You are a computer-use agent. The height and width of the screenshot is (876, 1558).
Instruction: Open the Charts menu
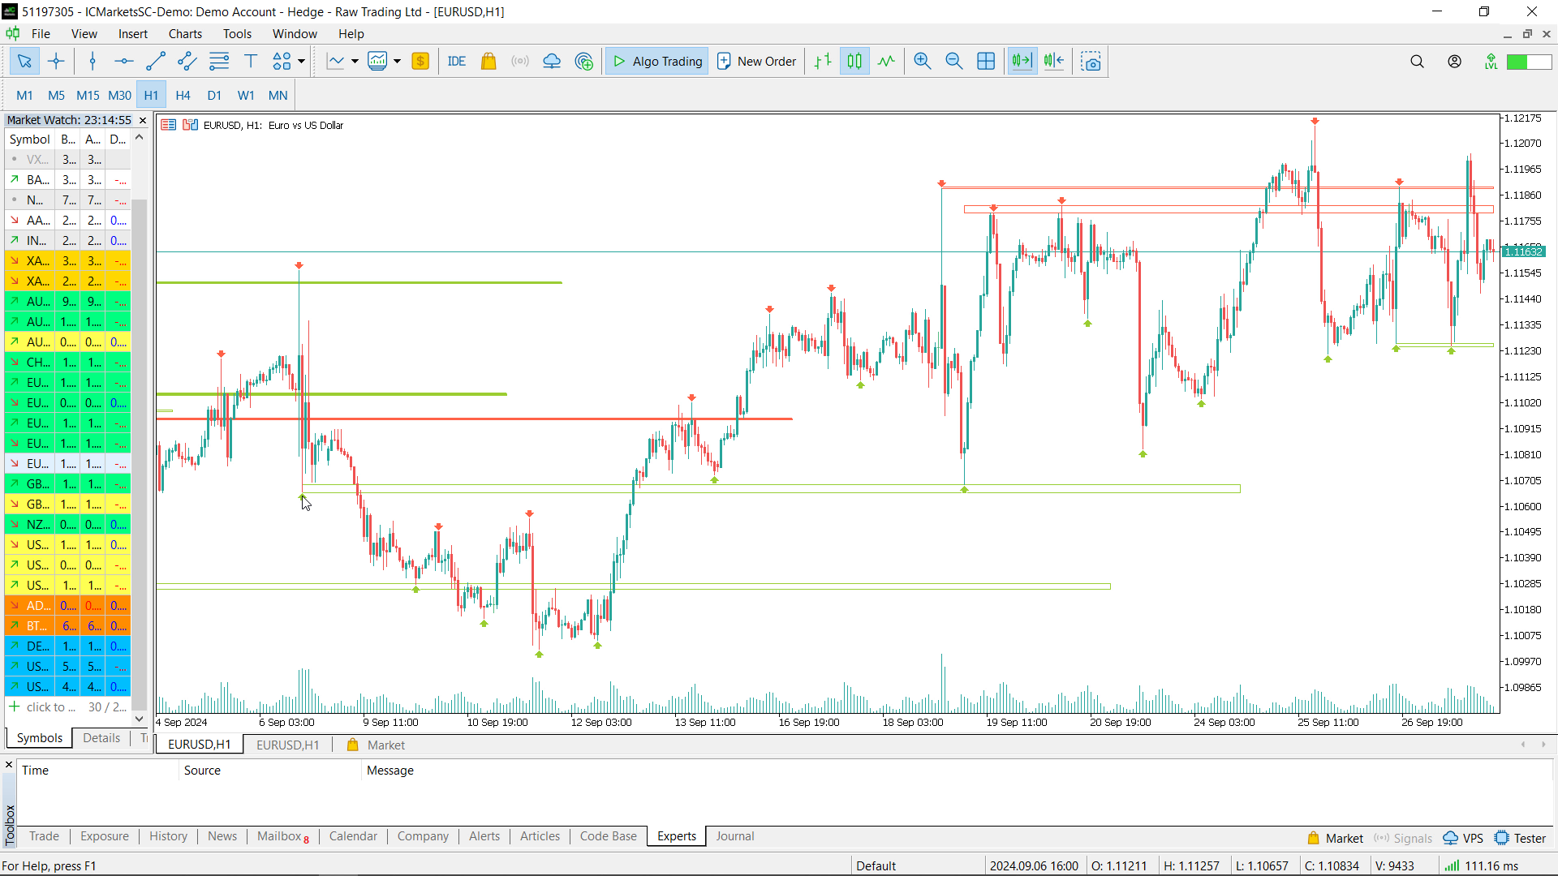click(x=185, y=33)
